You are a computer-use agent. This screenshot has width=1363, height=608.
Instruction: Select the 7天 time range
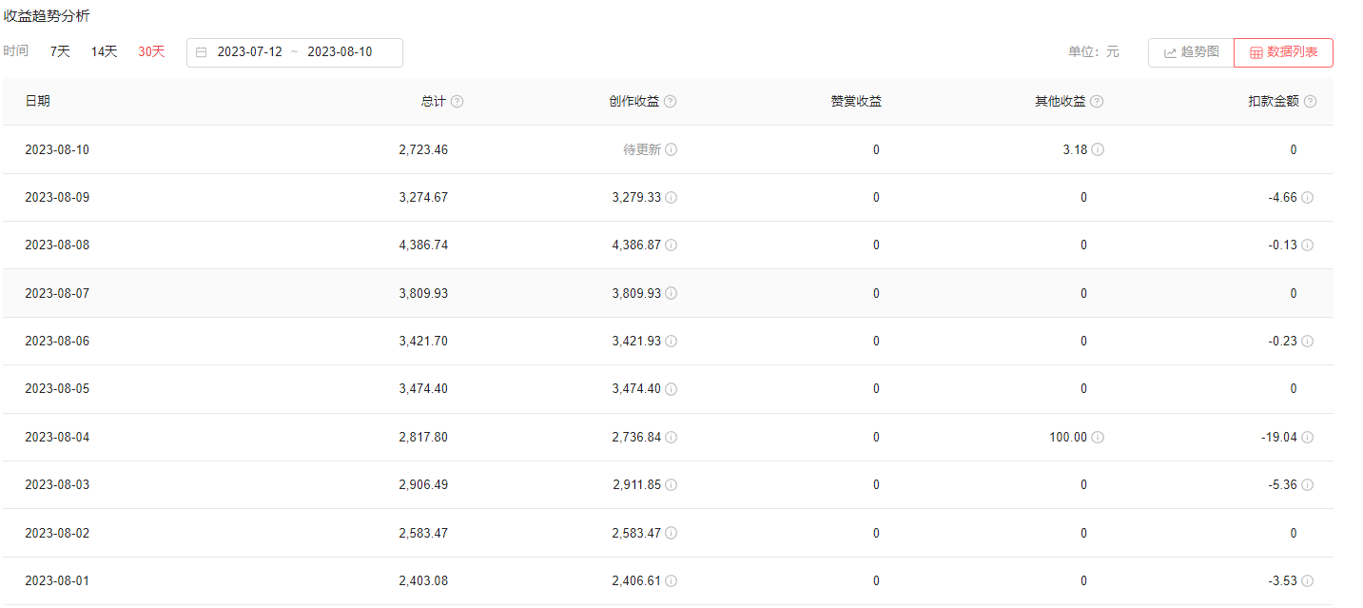(60, 51)
